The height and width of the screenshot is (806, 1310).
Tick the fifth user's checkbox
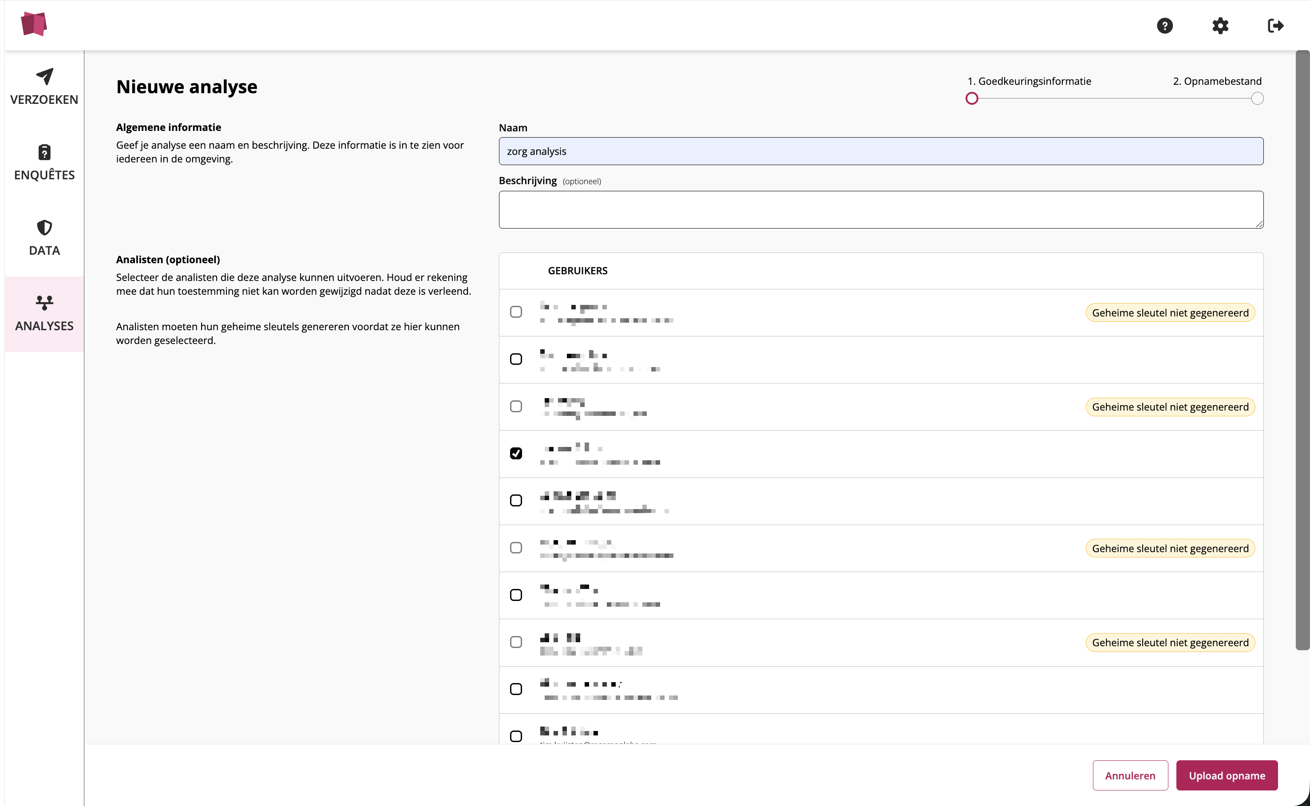[515, 500]
